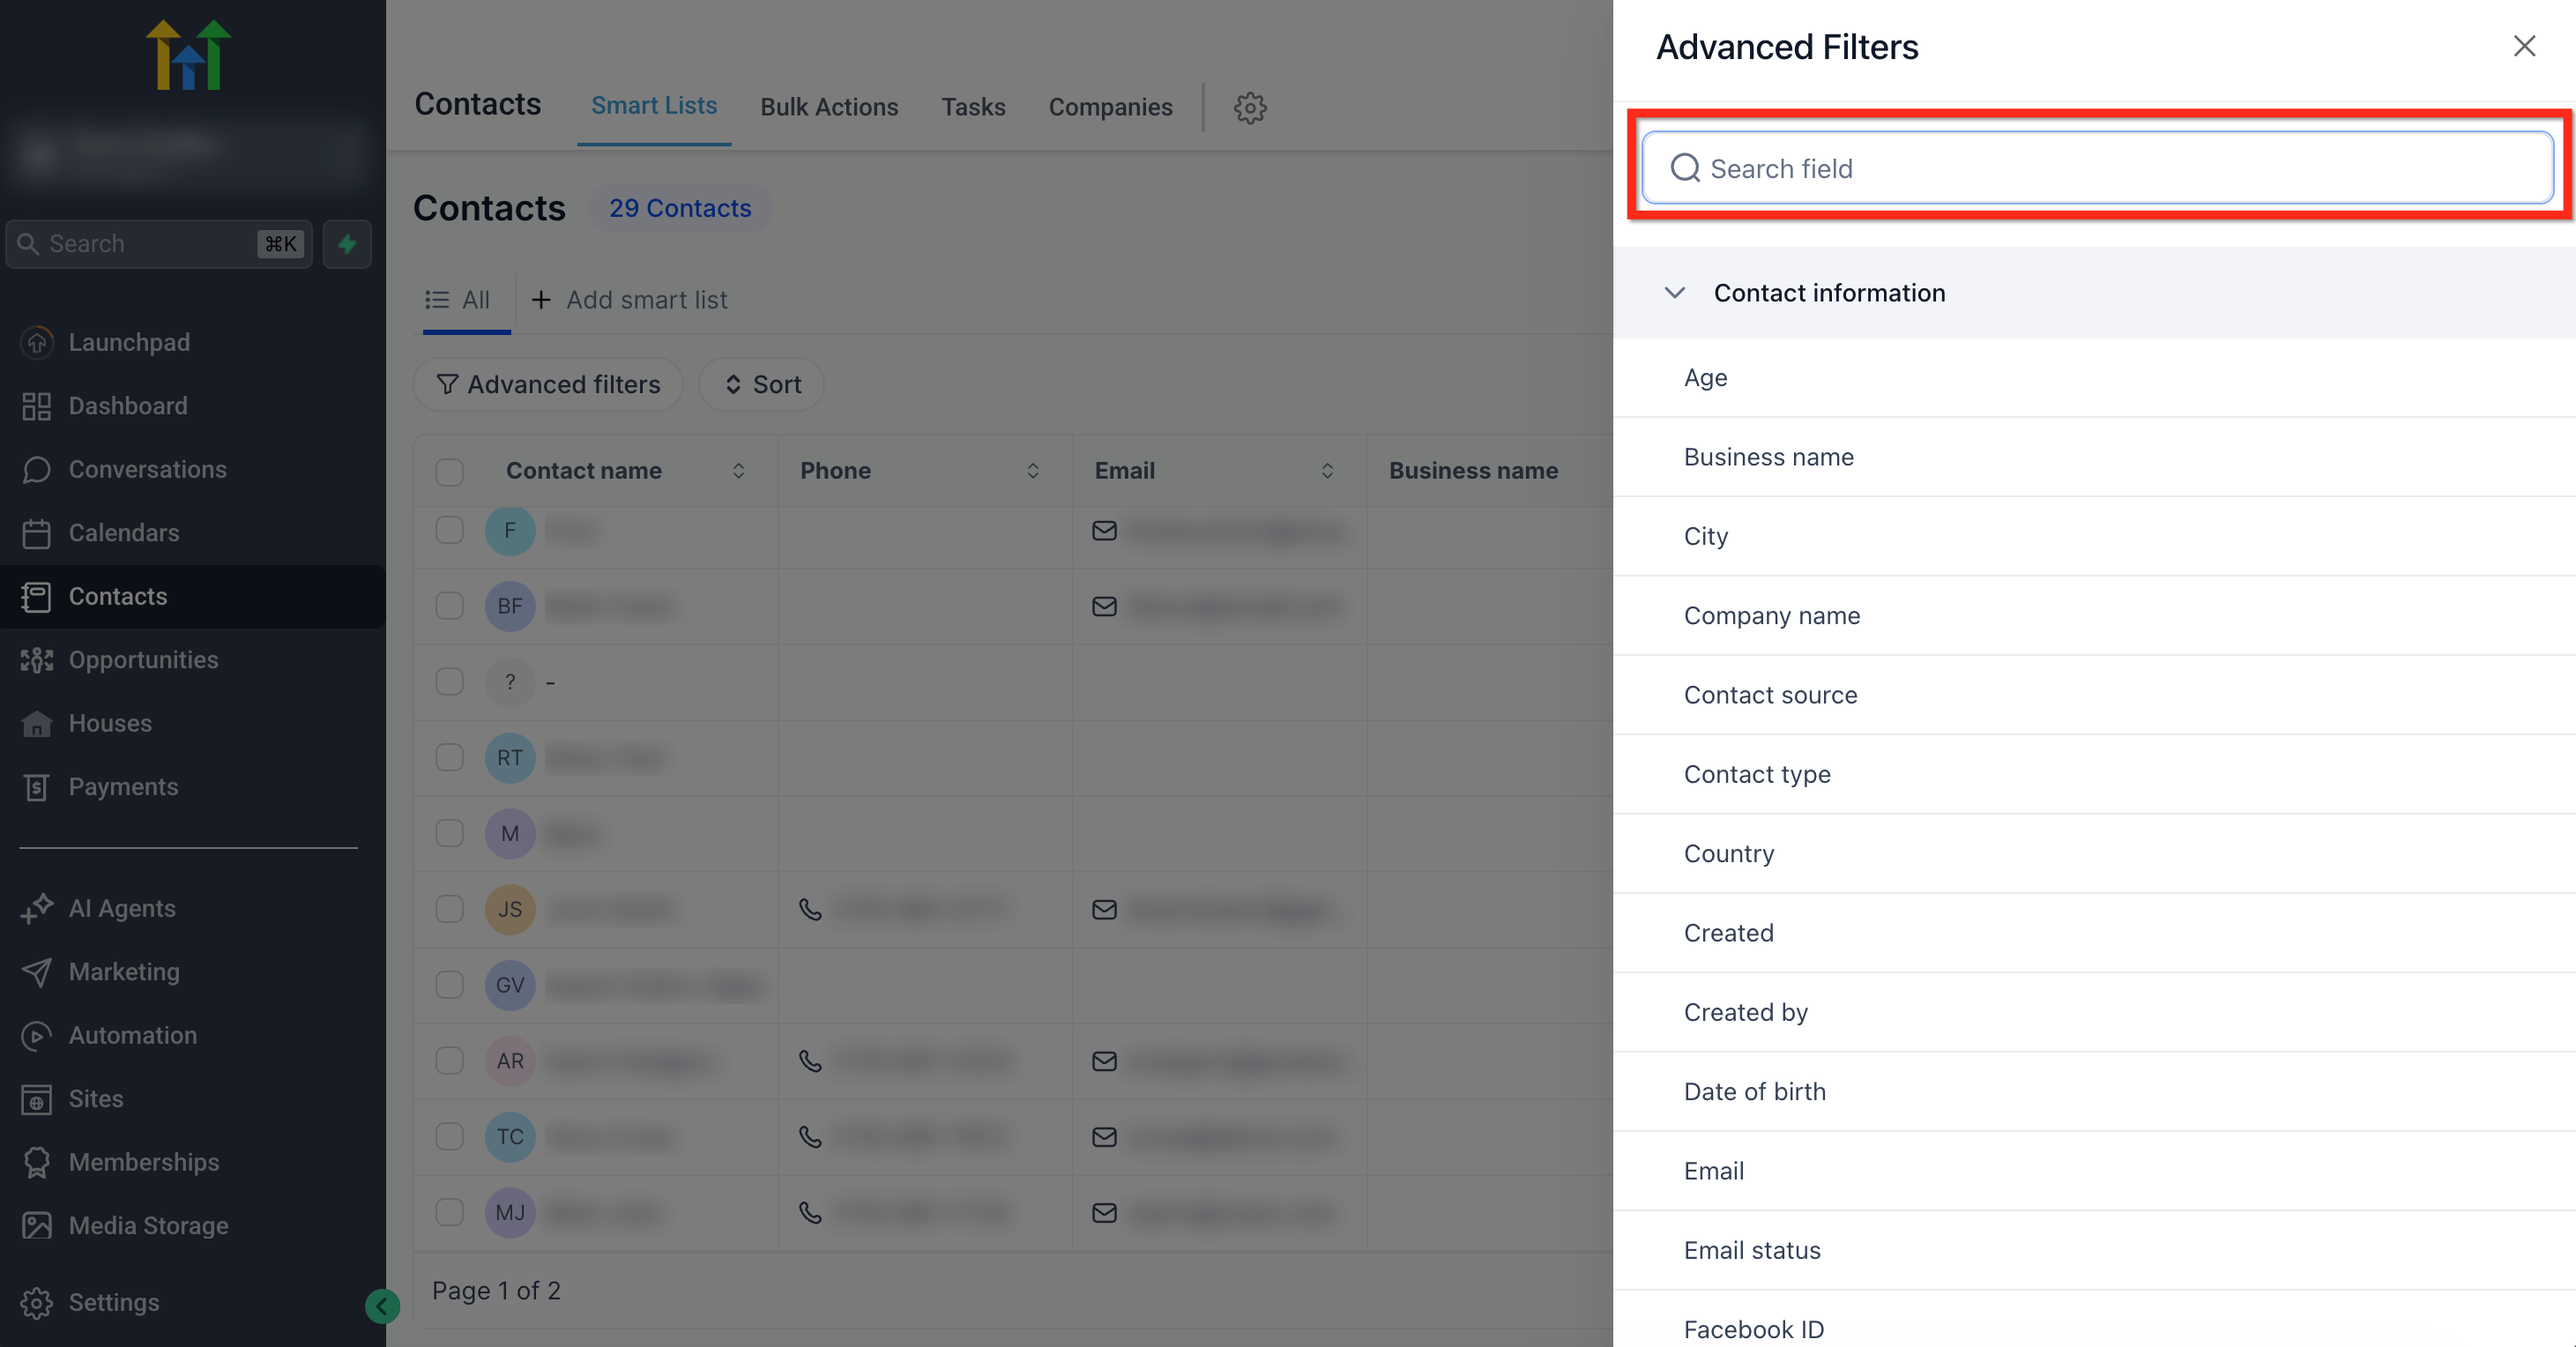
Task: Collapse the Contact information section
Action: tap(1675, 293)
